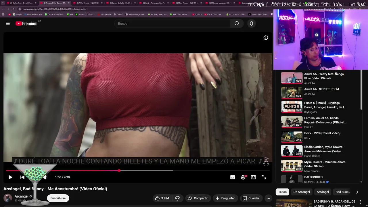
Task: Select the Todos filter chip
Action: tap(282, 192)
